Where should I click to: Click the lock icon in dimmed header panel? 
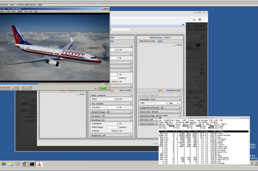coord(201,37)
